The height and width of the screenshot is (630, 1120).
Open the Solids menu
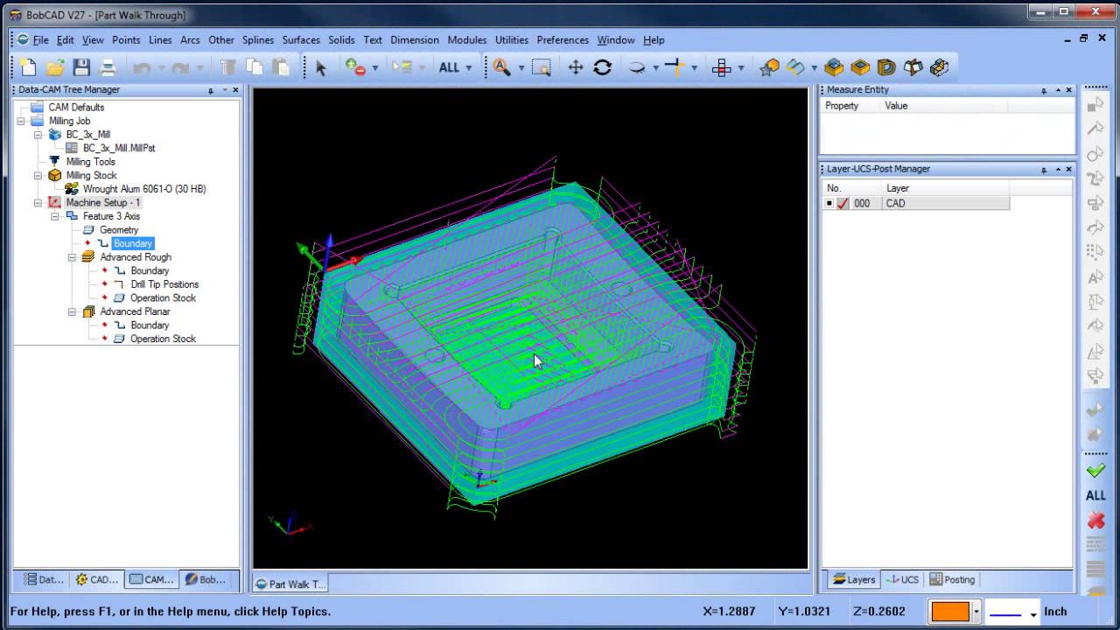click(x=341, y=40)
